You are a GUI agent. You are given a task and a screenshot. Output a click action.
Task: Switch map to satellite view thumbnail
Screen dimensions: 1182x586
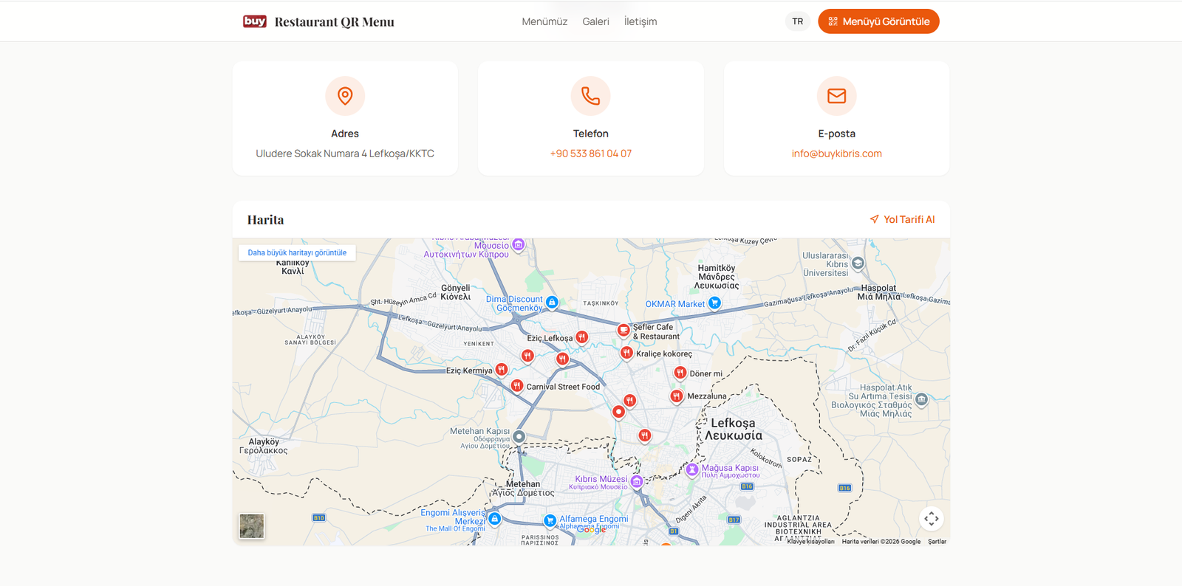point(252,526)
